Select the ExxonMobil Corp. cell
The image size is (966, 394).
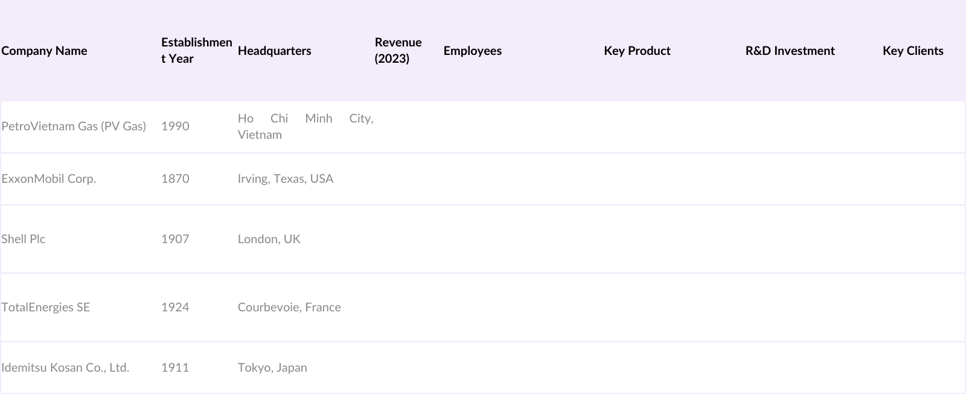click(49, 179)
